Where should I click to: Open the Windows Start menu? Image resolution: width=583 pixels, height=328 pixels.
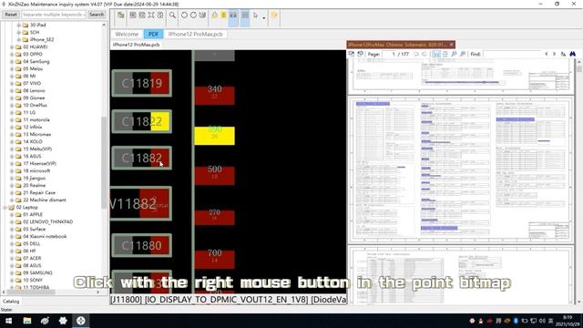coord(8,321)
